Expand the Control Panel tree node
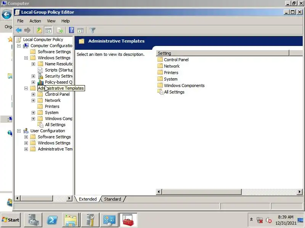This screenshot has width=305, height=228. pyautogui.click(x=33, y=94)
